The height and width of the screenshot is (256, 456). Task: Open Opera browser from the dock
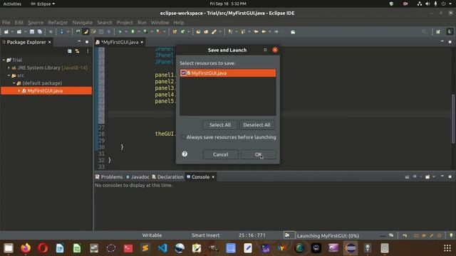point(43,248)
